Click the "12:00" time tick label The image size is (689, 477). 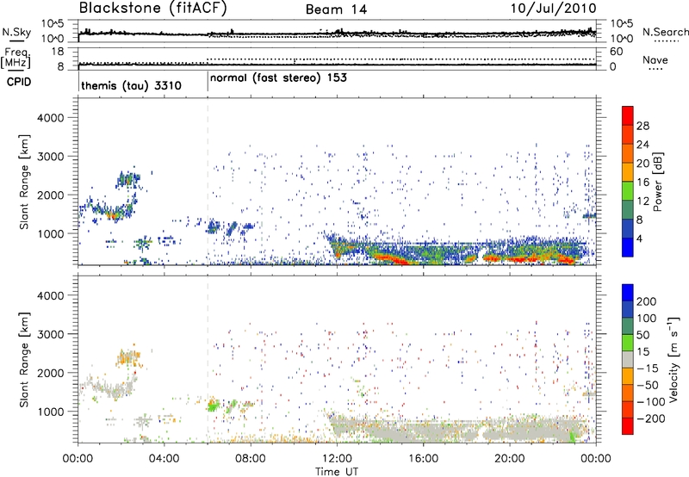pyautogui.click(x=337, y=459)
